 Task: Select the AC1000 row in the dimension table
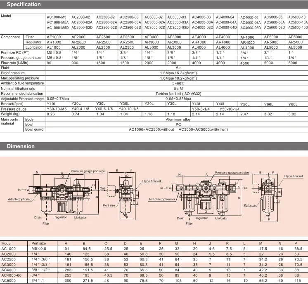point(154,249)
